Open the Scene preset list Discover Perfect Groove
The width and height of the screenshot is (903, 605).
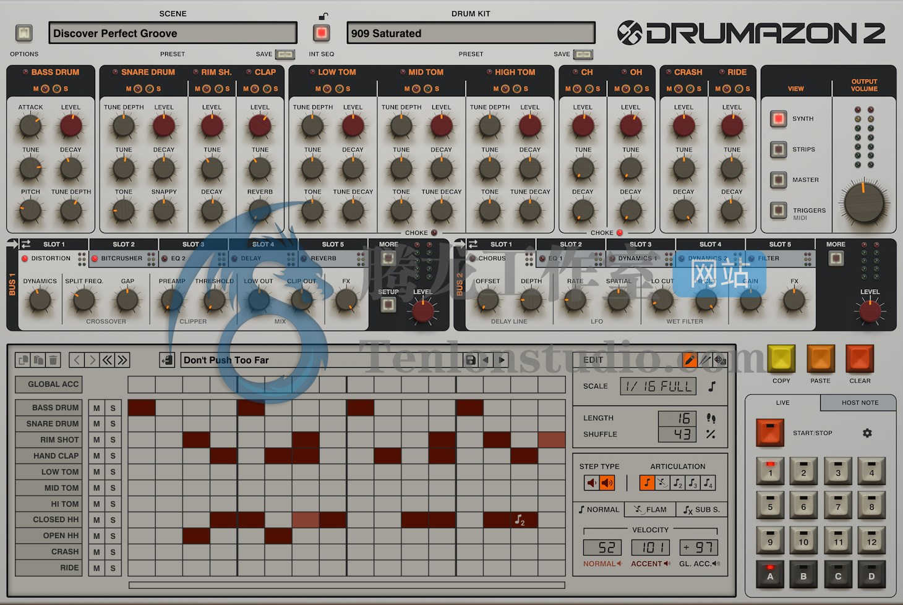pyautogui.click(x=173, y=33)
